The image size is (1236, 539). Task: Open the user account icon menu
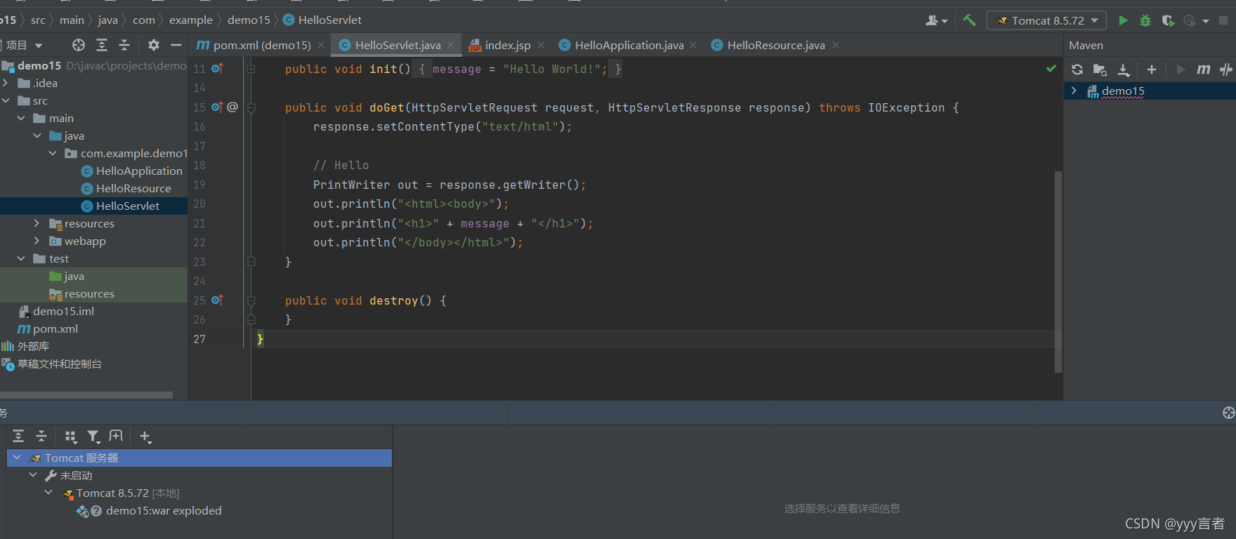936,20
